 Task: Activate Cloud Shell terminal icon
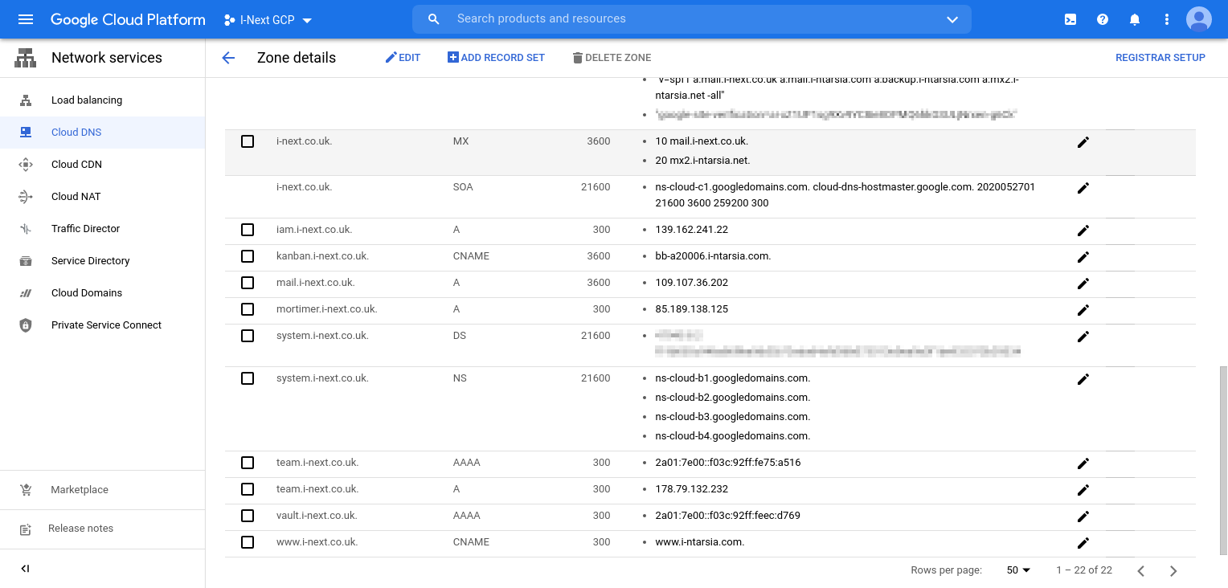click(x=1070, y=19)
